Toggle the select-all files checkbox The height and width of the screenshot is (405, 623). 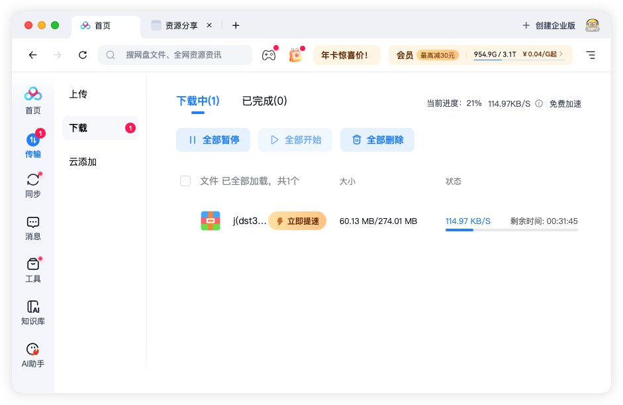click(185, 181)
